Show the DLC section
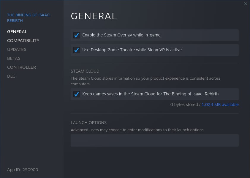Screen dimensions: 250x178 tap(11, 76)
